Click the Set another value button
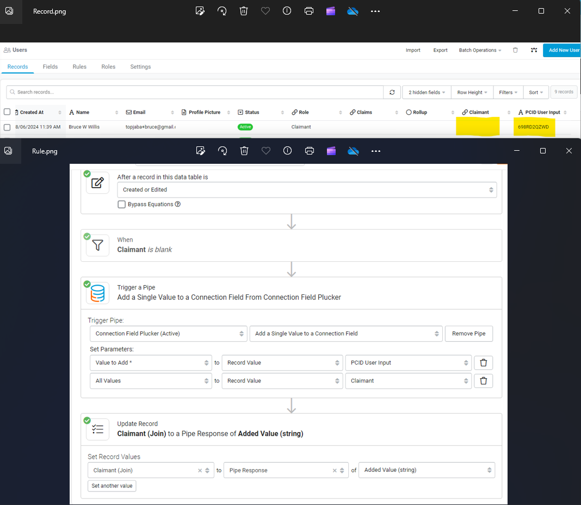This screenshot has width=581, height=505. coord(112,486)
